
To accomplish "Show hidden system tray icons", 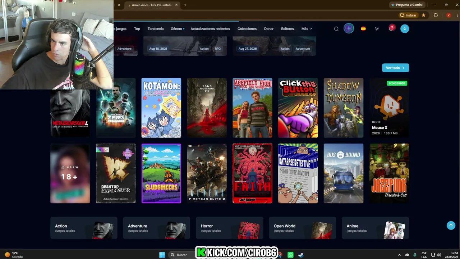I will click(399, 255).
